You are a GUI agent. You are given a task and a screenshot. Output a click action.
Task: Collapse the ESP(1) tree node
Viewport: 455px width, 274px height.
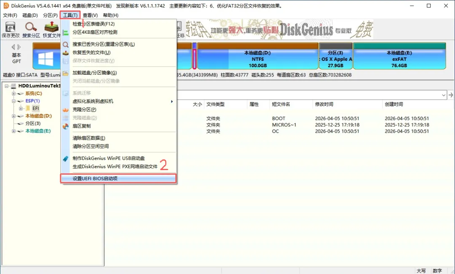[13, 101]
